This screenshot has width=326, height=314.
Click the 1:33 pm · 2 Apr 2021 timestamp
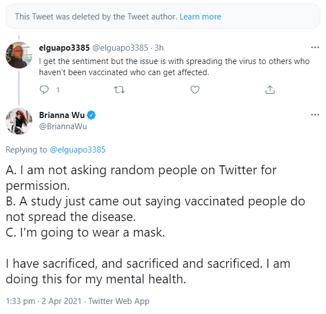(x=43, y=301)
